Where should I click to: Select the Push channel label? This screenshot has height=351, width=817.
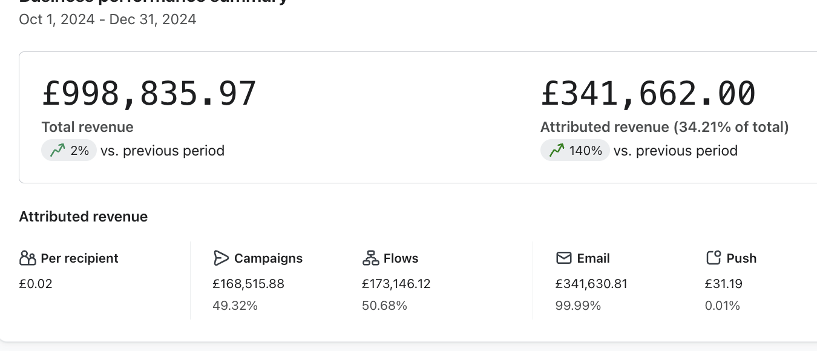(x=741, y=258)
